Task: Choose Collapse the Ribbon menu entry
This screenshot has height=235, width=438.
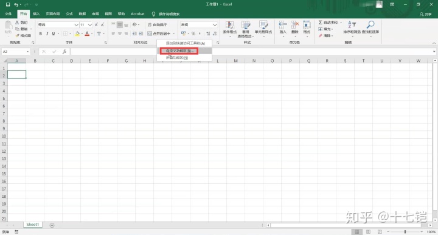Action: pos(184,58)
